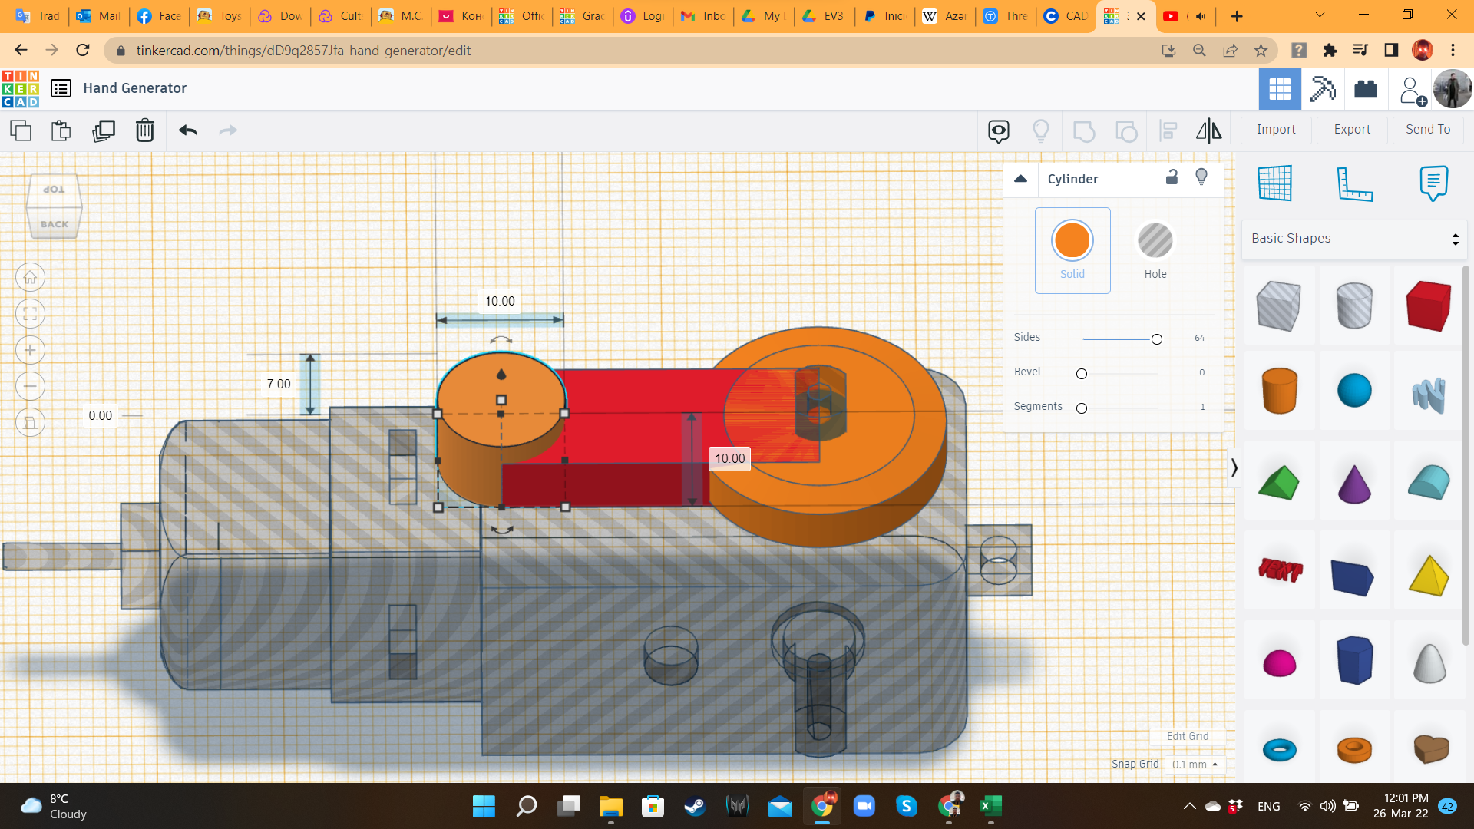Screen dimensions: 1474x829
Task: Select the Ruler tool icon
Action: point(1354,183)
